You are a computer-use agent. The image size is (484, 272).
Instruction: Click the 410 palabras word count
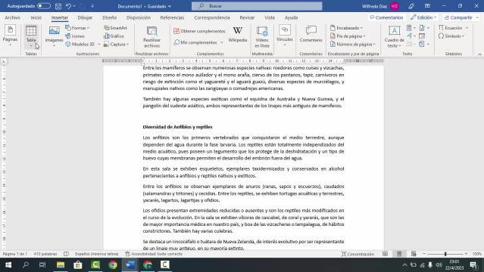click(x=45, y=254)
